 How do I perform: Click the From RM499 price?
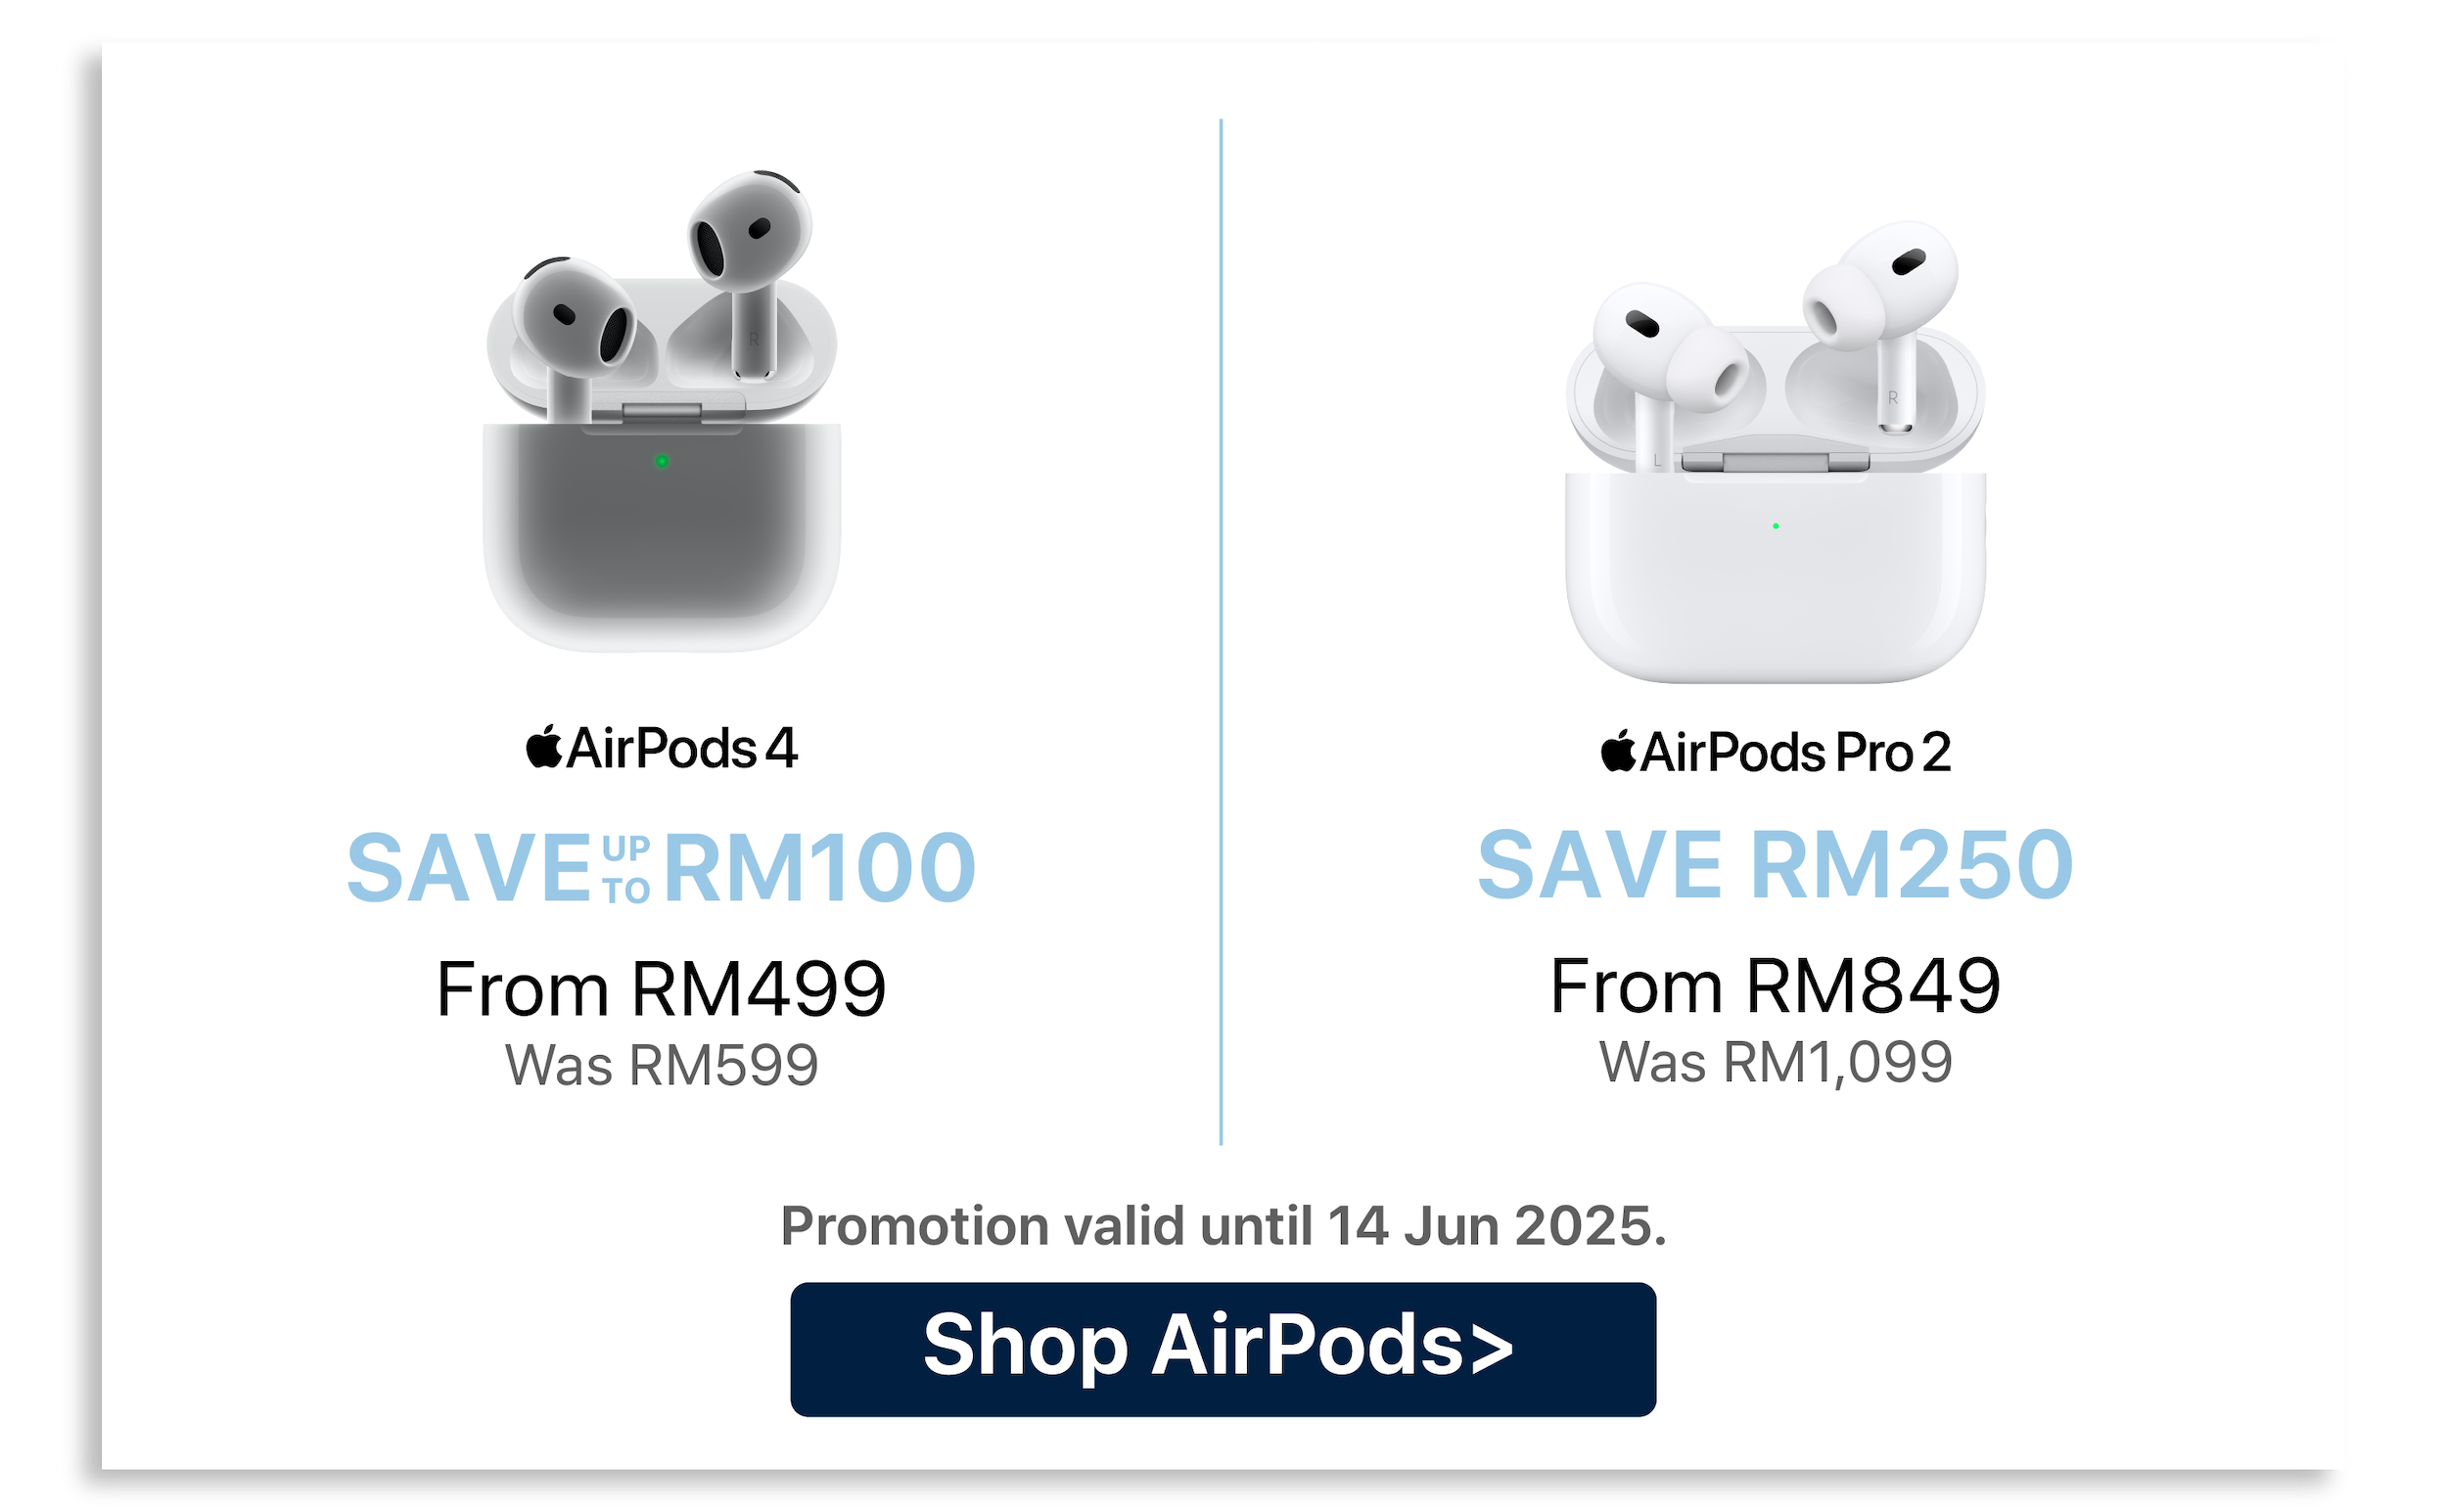(661, 989)
